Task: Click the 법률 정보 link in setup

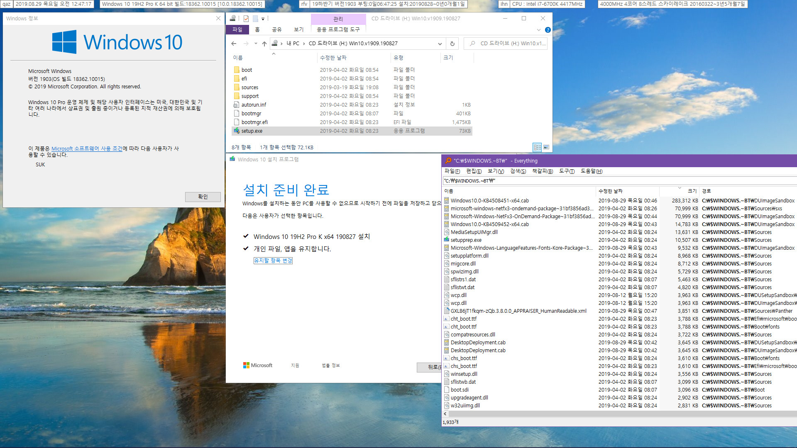Action: tap(331, 365)
